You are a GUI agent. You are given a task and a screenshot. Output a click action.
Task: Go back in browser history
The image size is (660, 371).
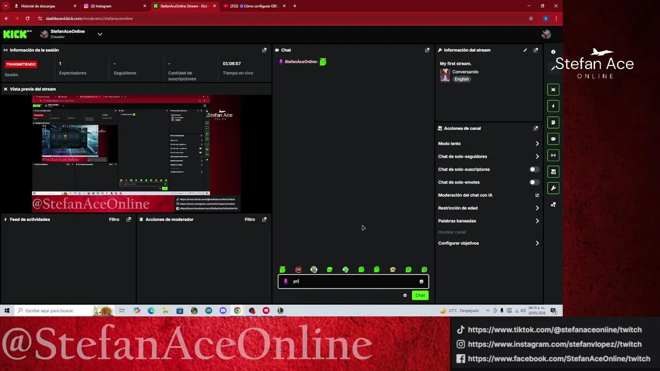click(6, 19)
